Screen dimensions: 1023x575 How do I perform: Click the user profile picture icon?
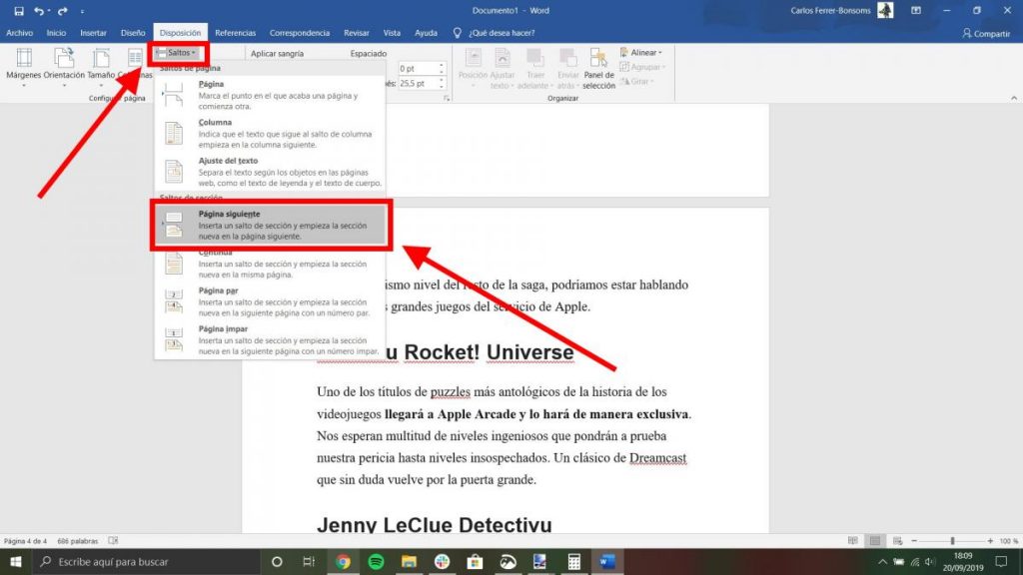tap(885, 11)
